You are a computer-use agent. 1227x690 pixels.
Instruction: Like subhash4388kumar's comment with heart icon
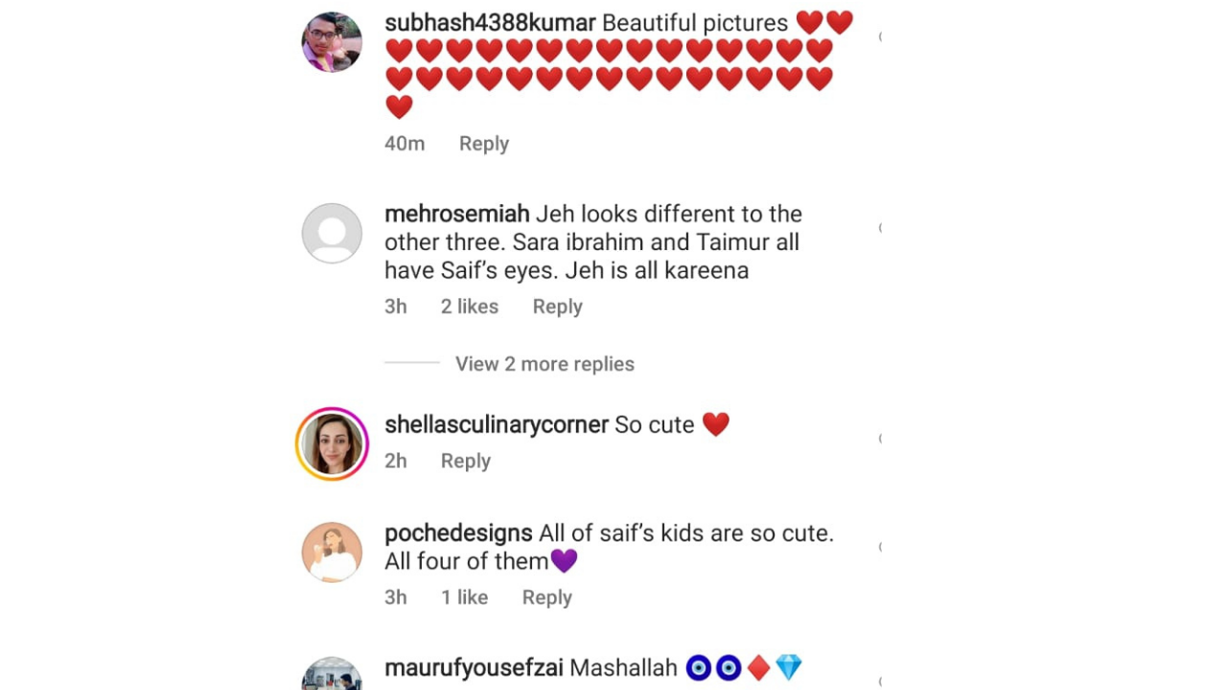pyautogui.click(x=880, y=36)
